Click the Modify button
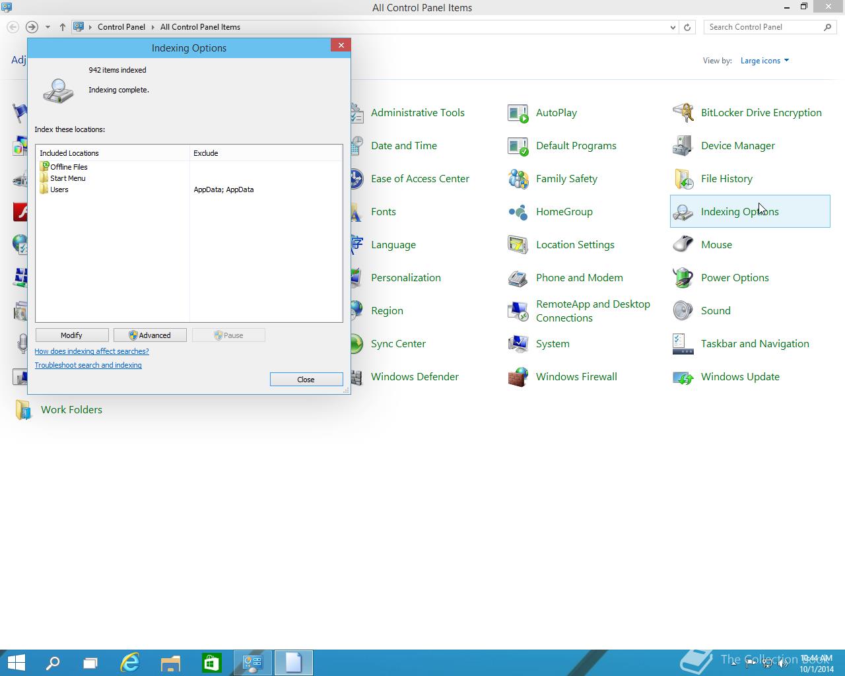845x676 pixels. (x=71, y=335)
